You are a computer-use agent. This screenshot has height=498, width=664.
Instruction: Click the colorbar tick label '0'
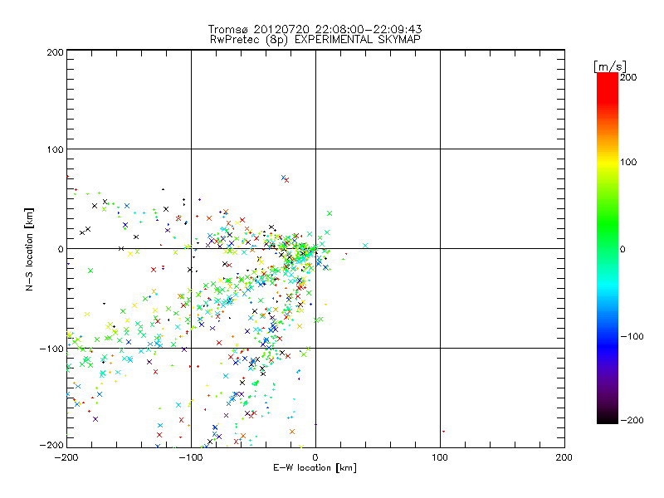(622, 249)
